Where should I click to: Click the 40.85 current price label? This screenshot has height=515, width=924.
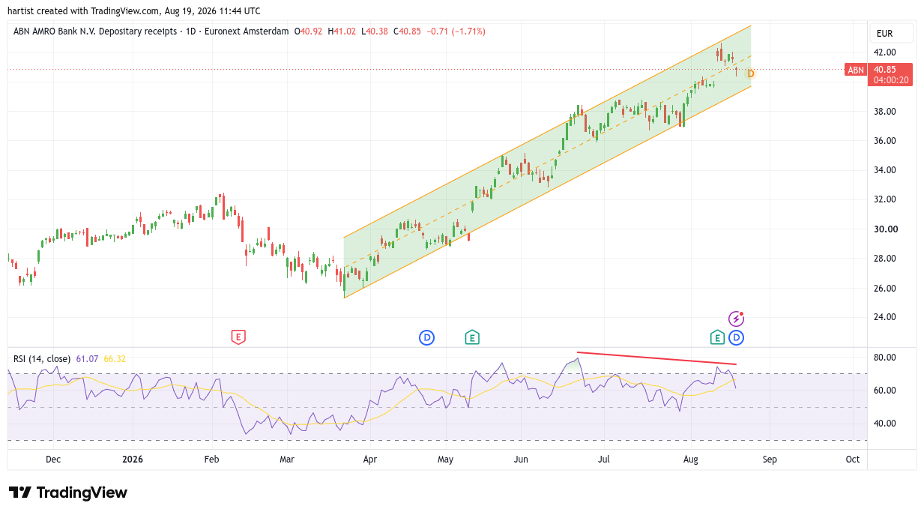[885, 69]
